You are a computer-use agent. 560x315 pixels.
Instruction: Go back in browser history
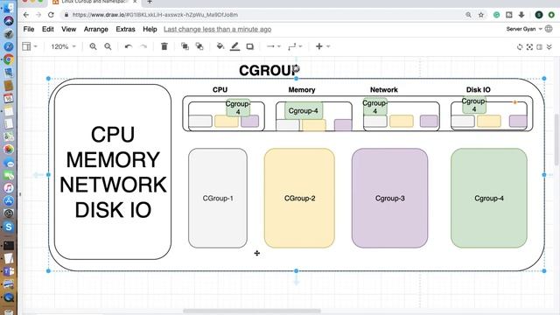26,15
